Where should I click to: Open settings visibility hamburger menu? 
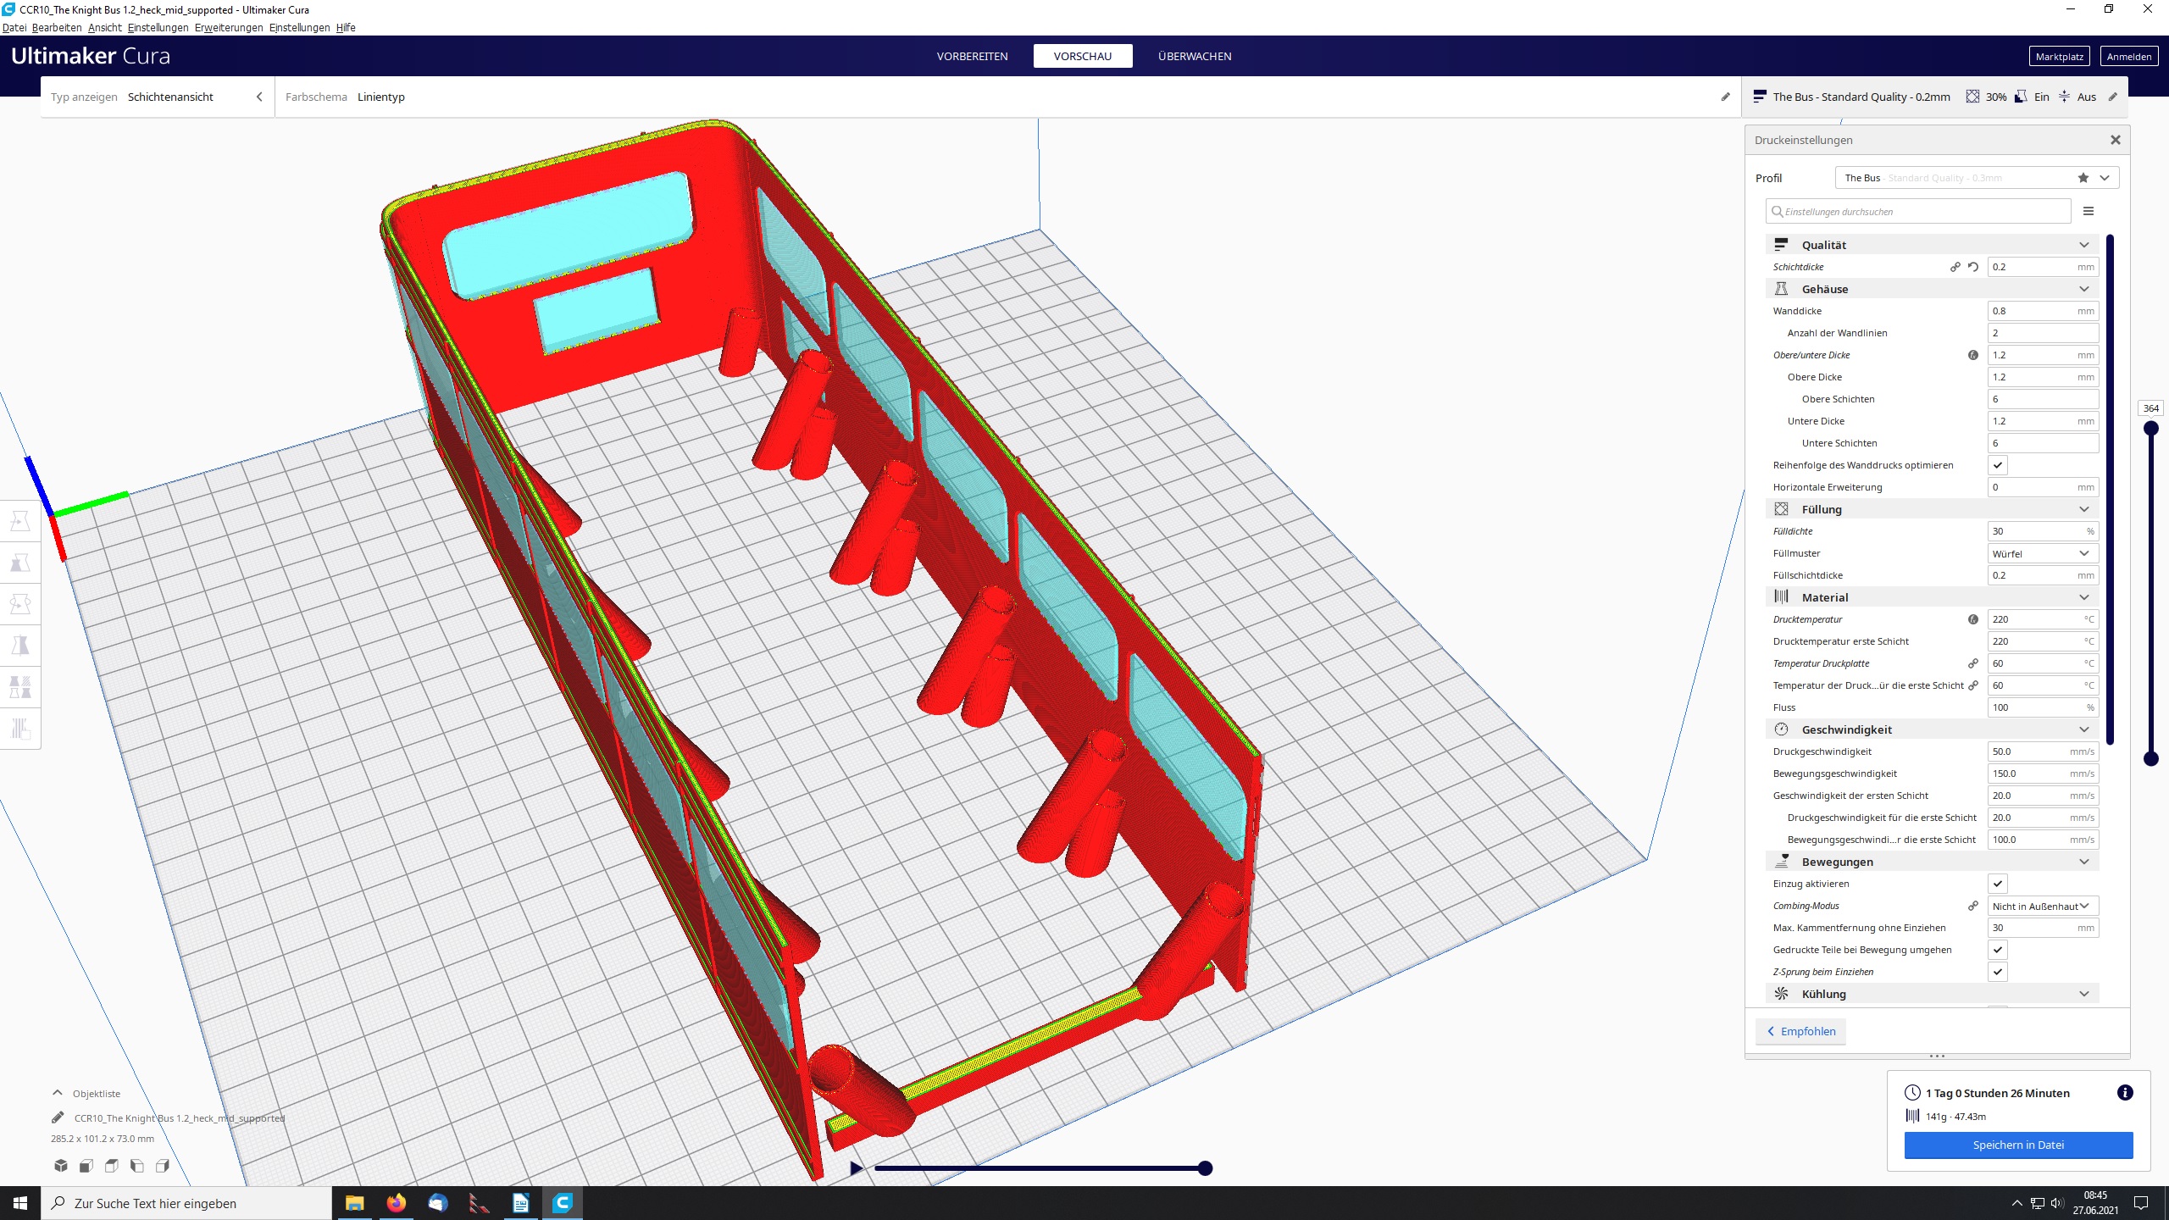pos(2089,211)
